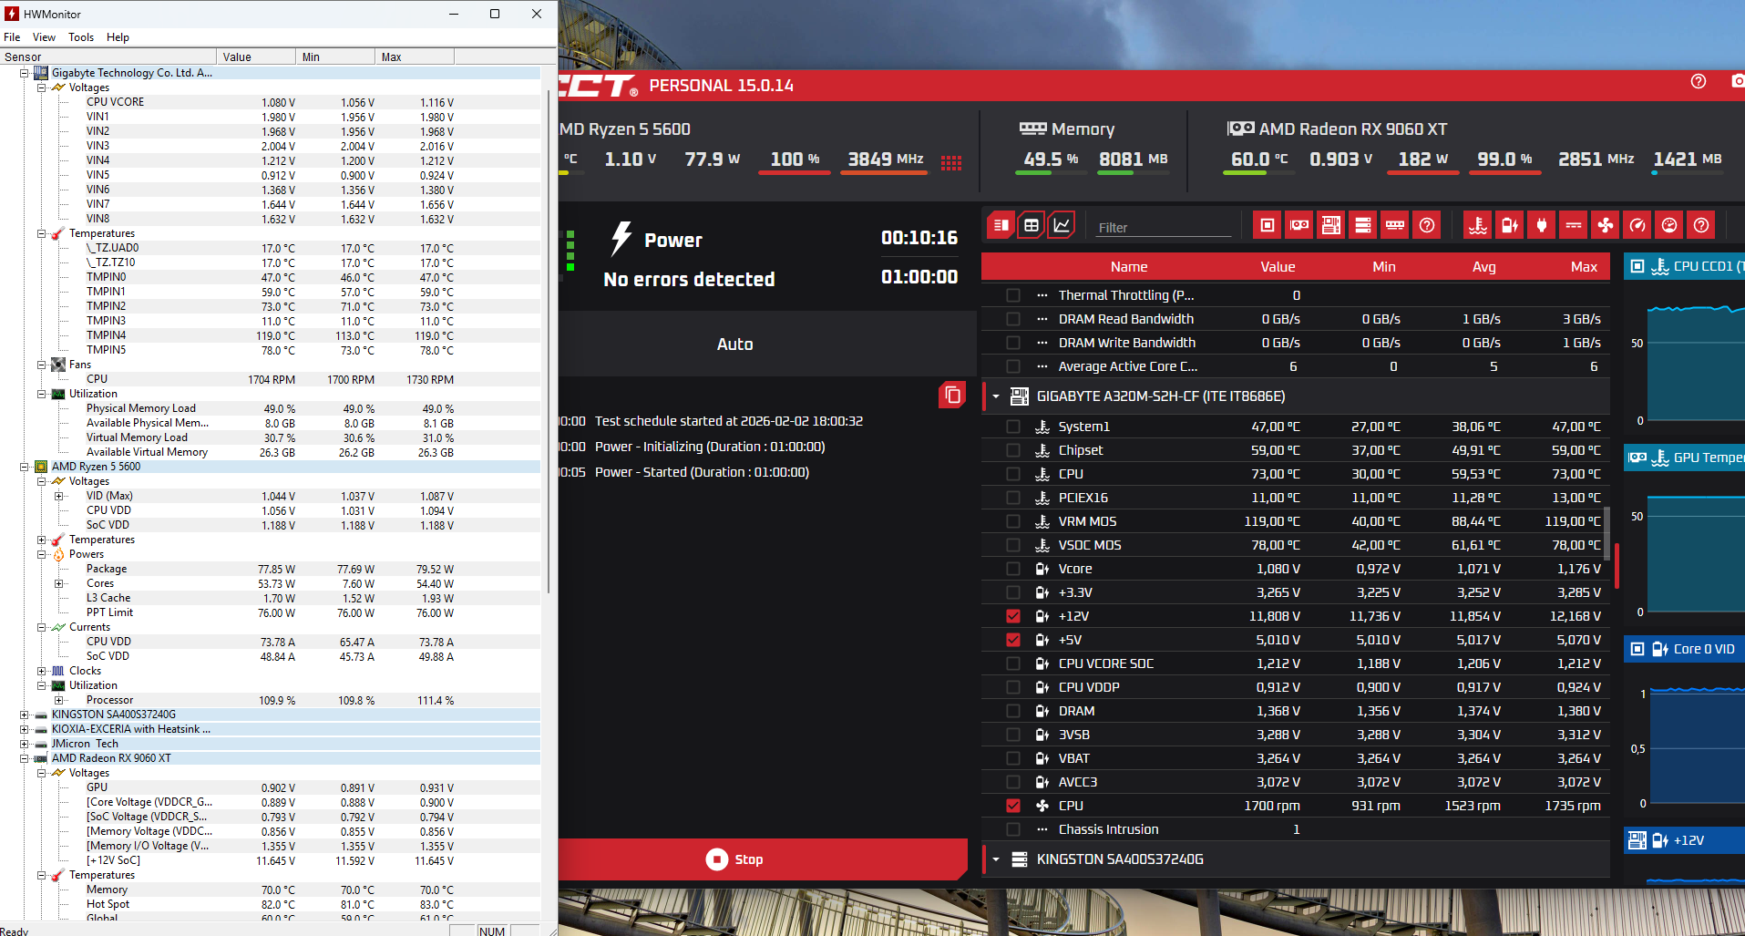Select the TMPIN4 row in HWMonitor

coord(271,335)
